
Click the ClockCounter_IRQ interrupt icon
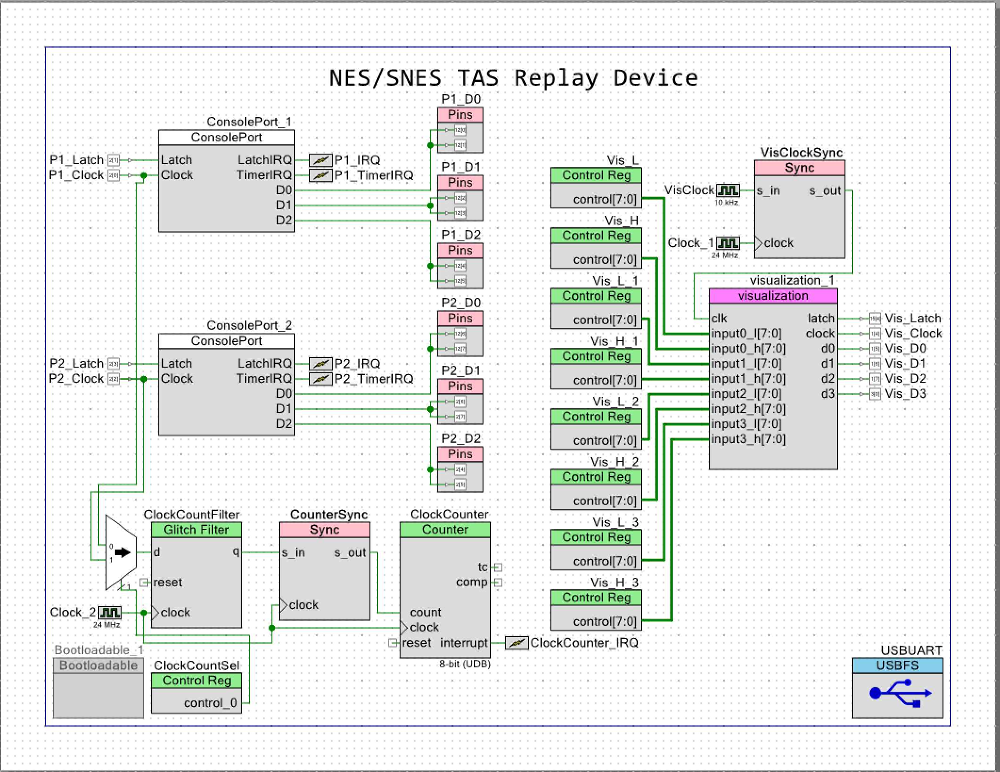[516, 643]
